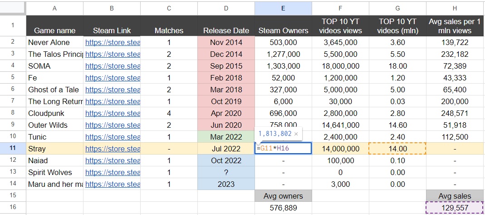Open SOMA Steam store link
Screen dimensions: 485x215
pos(113,66)
